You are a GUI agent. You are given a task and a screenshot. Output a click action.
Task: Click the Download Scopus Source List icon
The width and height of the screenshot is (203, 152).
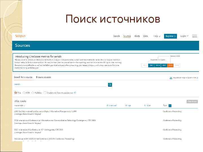[x=171, y=78]
